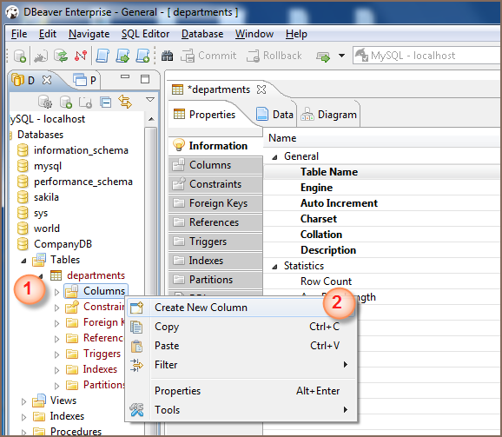Open the SQL Editor menu
This screenshot has height=437, width=502.
145,34
